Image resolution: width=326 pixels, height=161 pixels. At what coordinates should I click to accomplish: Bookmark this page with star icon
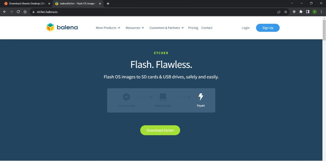(x=286, y=12)
